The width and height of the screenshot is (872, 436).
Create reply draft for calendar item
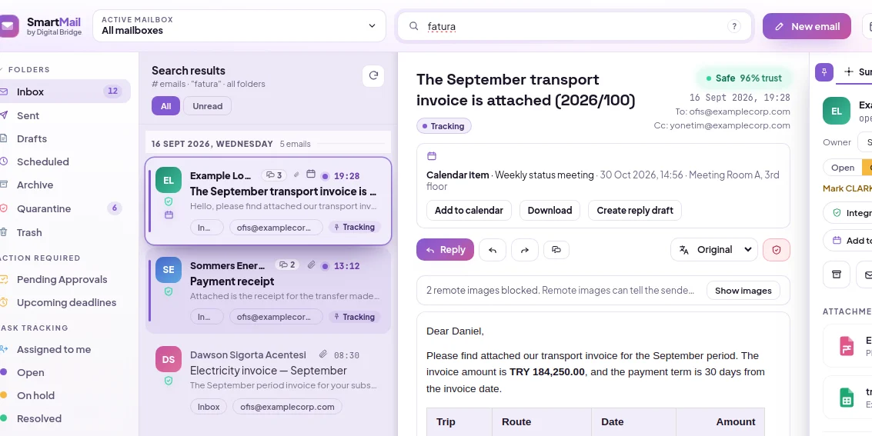click(x=634, y=211)
